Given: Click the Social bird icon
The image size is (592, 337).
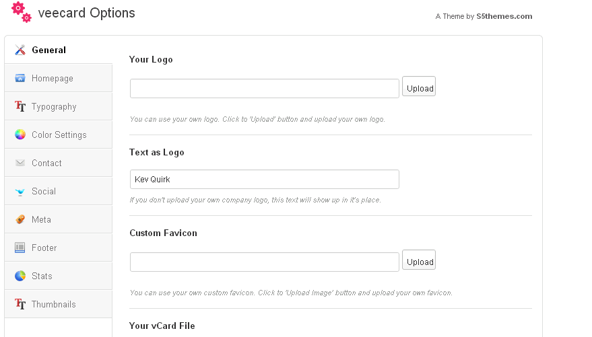Looking at the screenshot, I should pyautogui.click(x=20, y=192).
